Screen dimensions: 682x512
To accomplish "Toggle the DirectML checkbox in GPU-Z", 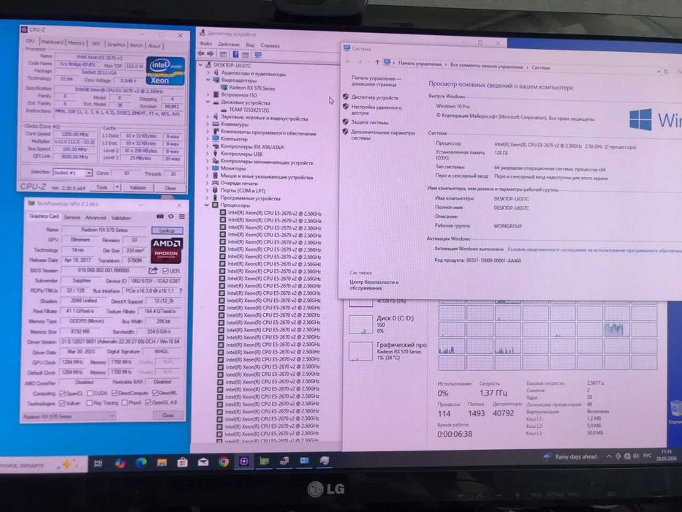I will pos(155,394).
